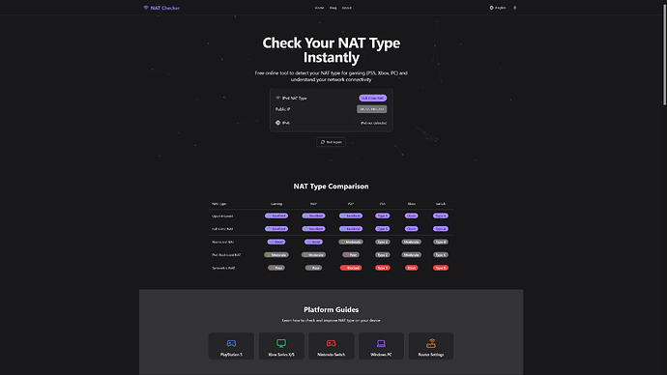Click the Port Restricted NAT row label

226,255
